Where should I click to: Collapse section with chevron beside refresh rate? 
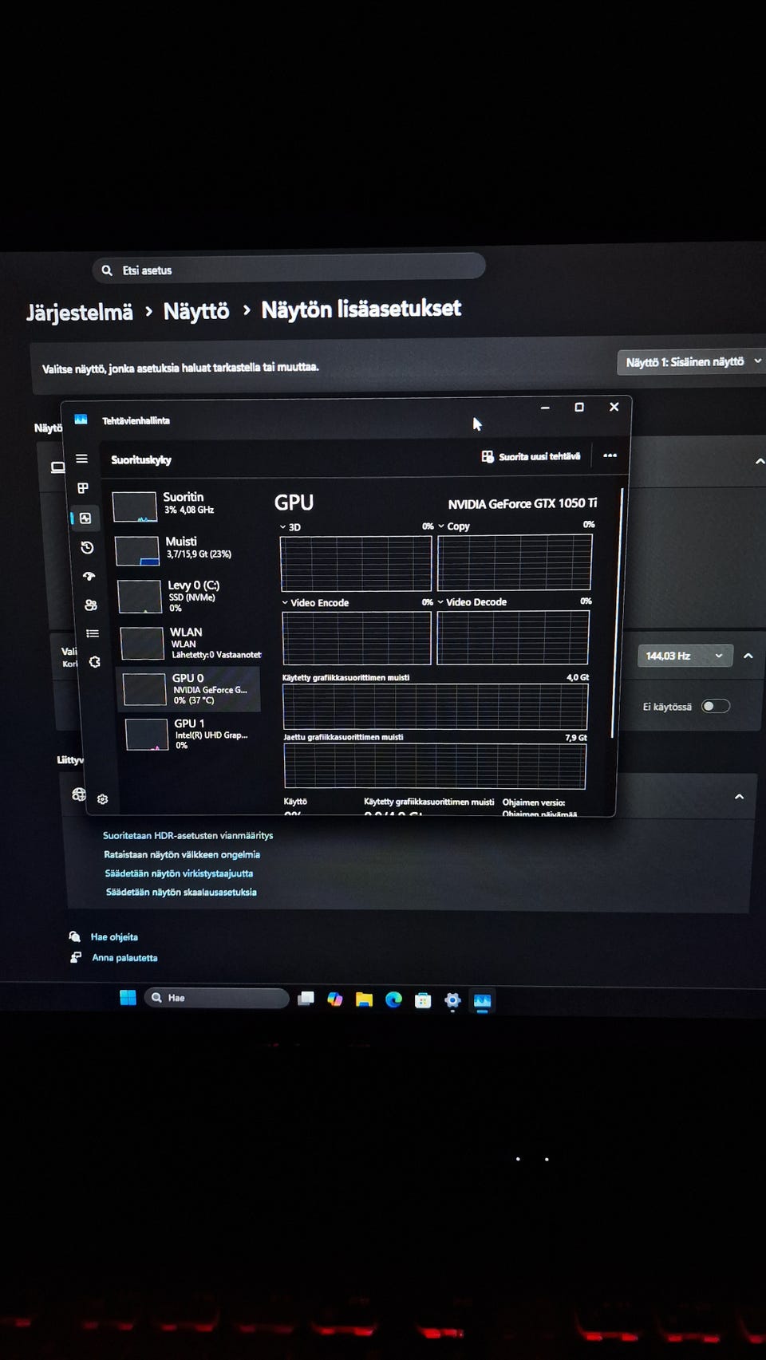coord(748,656)
